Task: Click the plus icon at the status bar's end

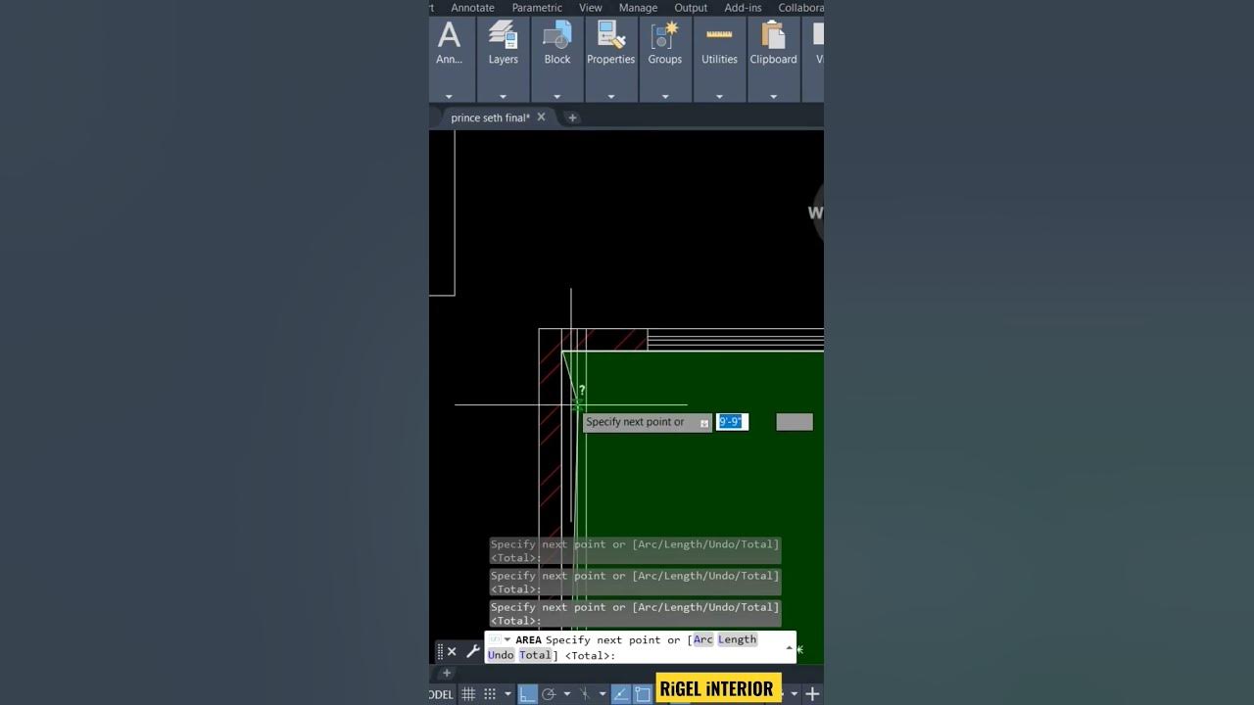Action: [x=812, y=694]
